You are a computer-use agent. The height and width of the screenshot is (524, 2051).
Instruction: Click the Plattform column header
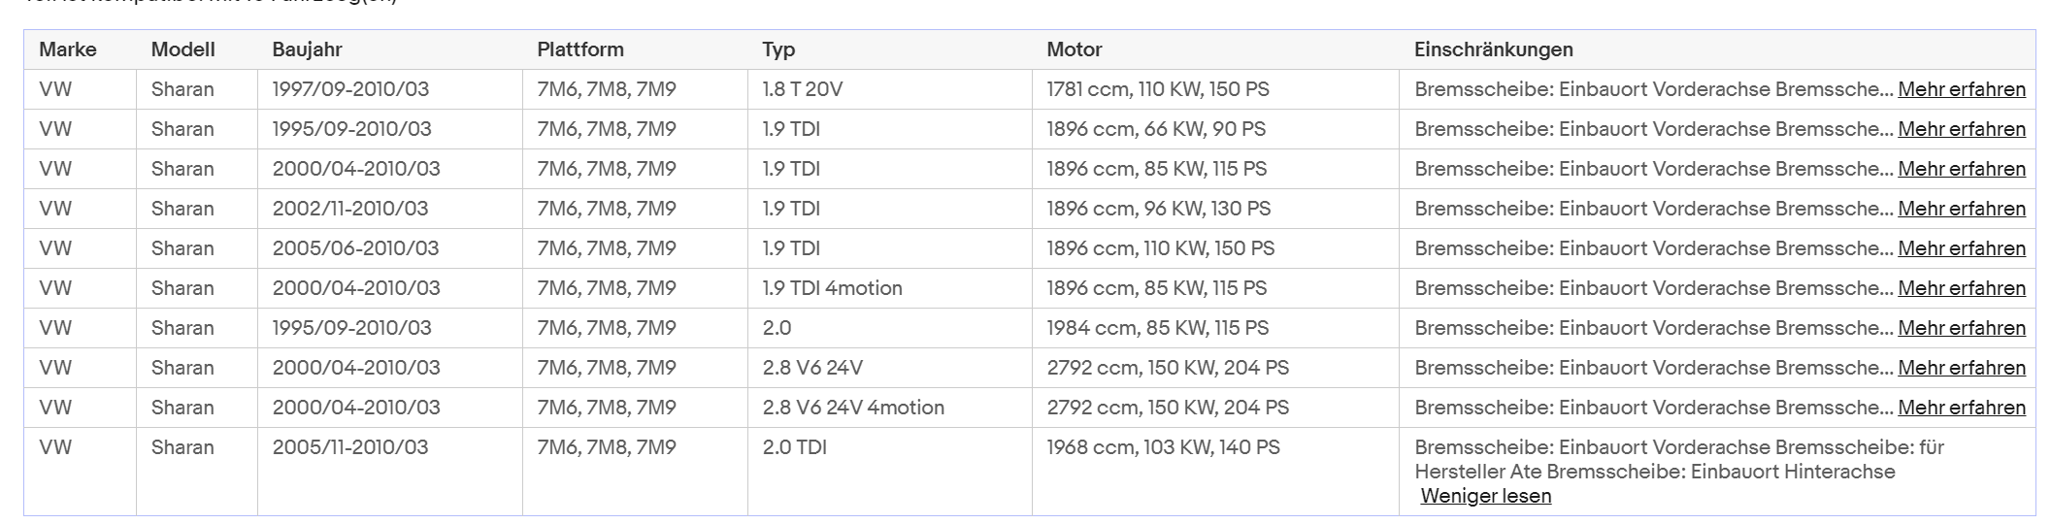click(580, 49)
